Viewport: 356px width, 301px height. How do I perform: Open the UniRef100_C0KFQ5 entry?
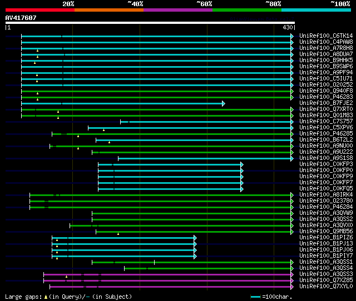(x=326, y=189)
